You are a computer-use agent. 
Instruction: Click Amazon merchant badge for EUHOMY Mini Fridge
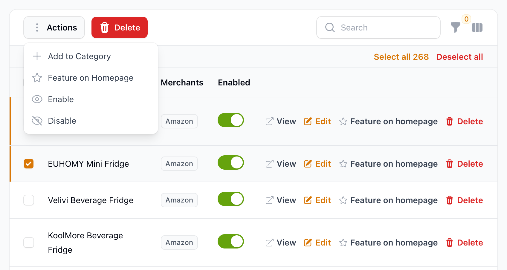click(179, 164)
